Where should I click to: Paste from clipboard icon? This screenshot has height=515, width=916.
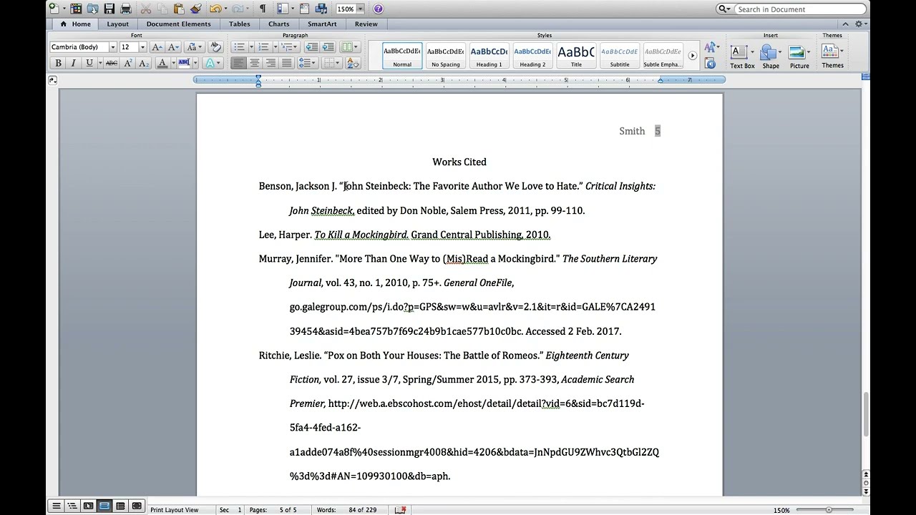click(x=179, y=9)
